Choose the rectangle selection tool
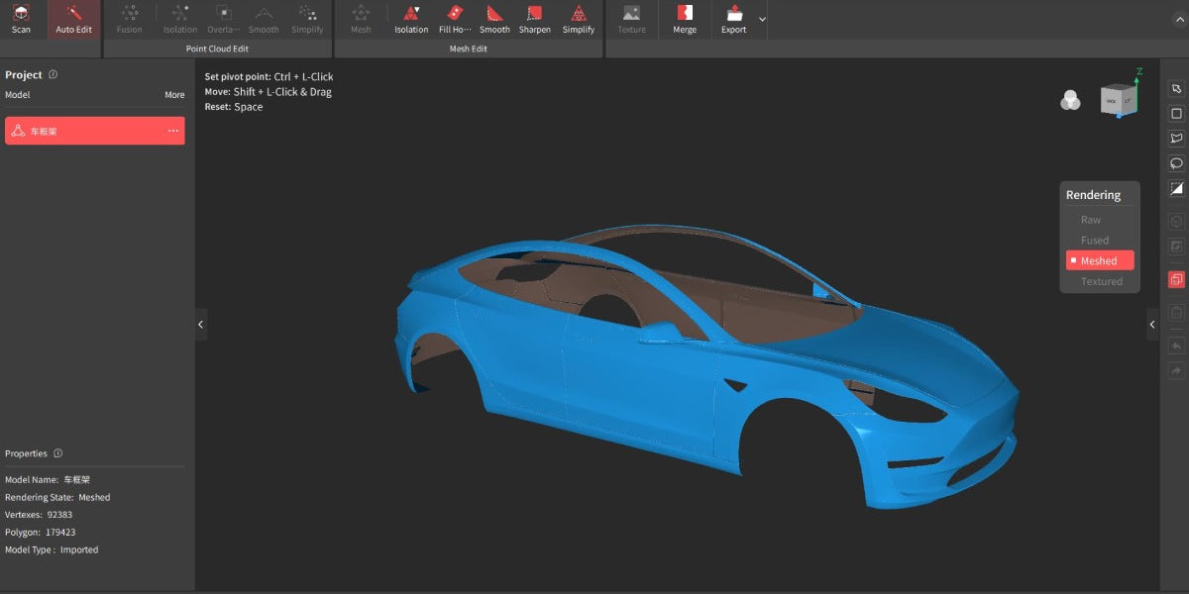Viewport: 1189px width, 594px height. pos(1175,113)
